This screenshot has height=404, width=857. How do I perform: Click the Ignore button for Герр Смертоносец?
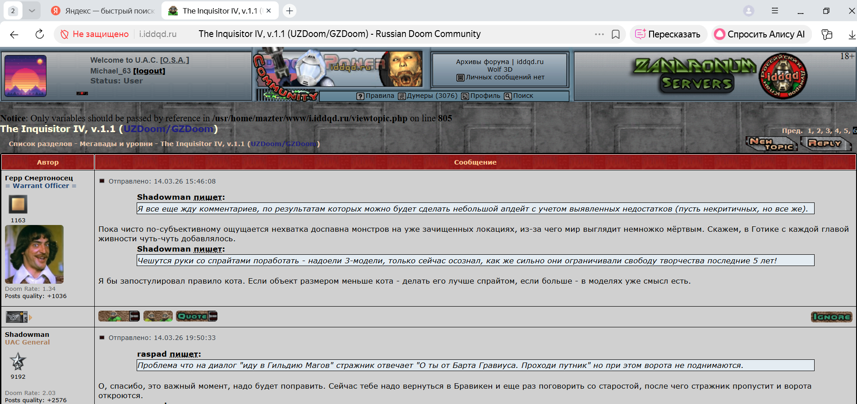(x=831, y=317)
